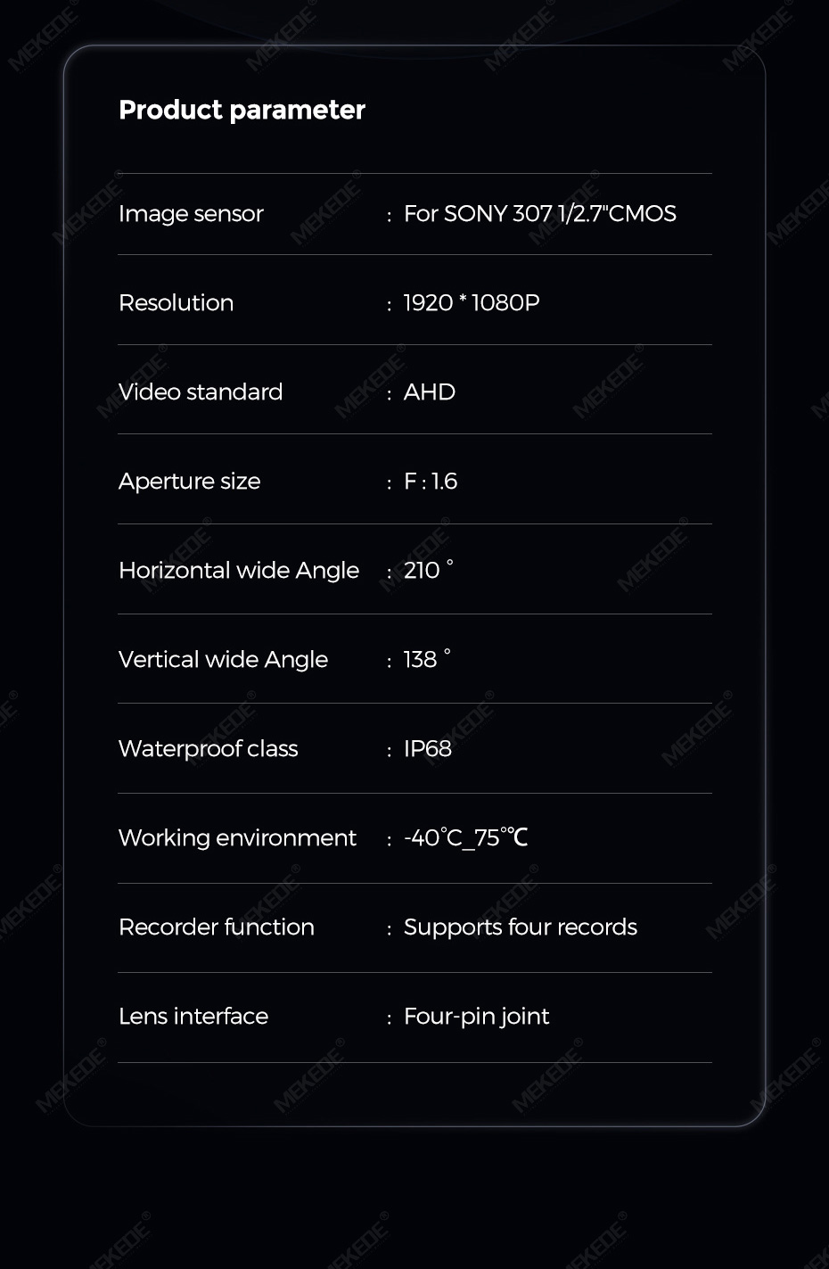Image resolution: width=829 pixels, height=1269 pixels.
Task: Select the AHD value text
Action: coord(429,392)
